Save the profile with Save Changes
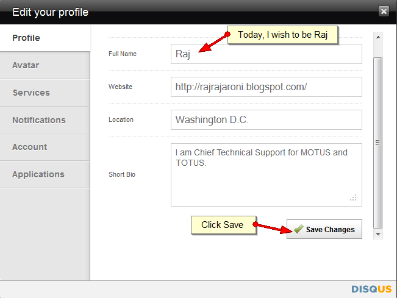 pos(324,229)
